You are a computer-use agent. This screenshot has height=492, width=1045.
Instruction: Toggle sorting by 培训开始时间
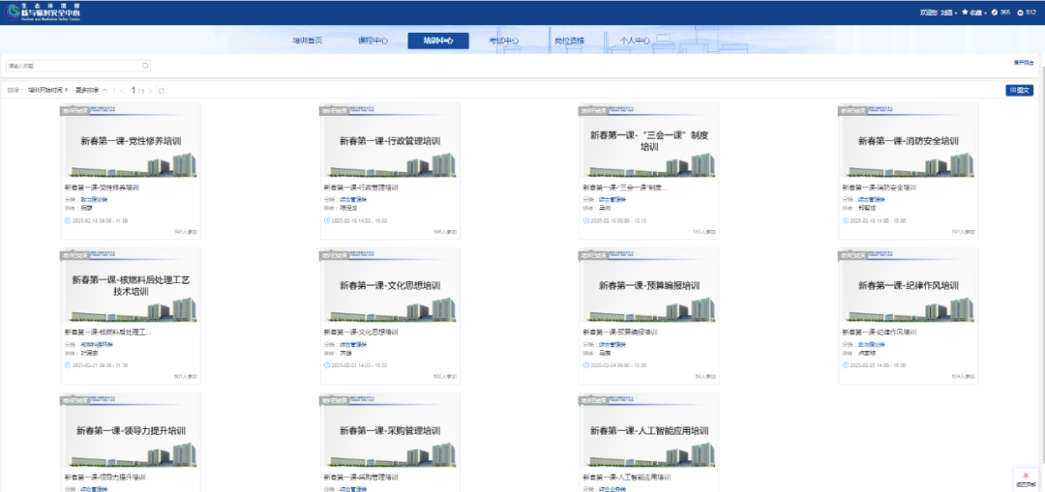click(x=48, y=91)
